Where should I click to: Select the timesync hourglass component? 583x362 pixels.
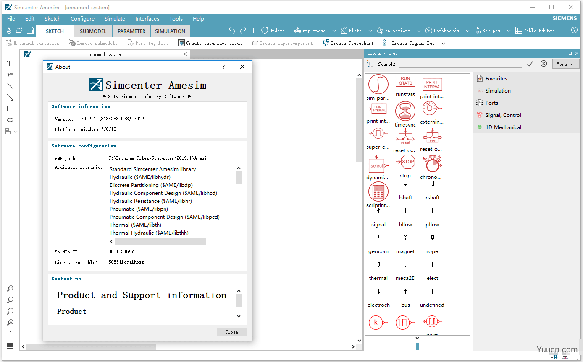pos(405,111)
